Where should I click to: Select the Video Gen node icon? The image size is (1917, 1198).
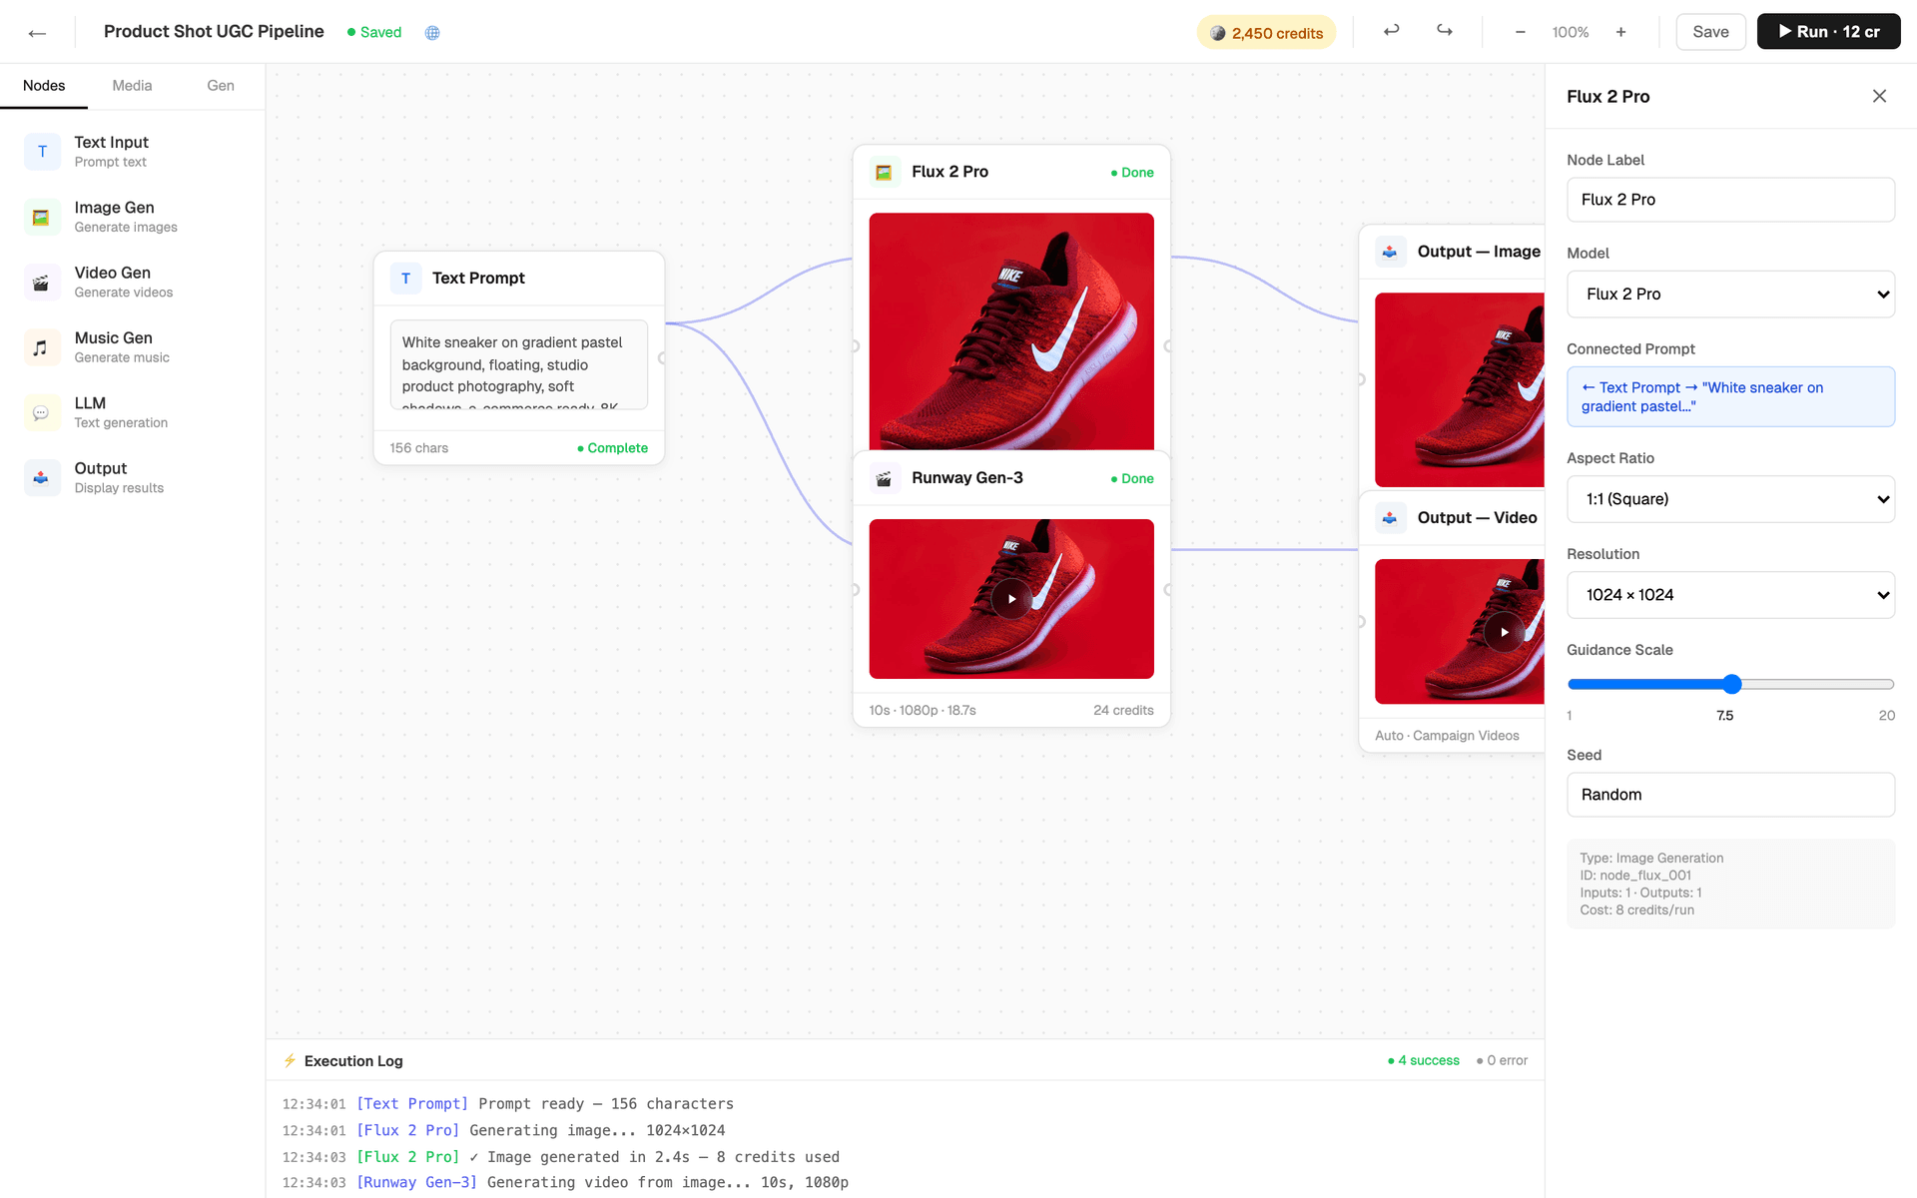[x=42, y=282]
